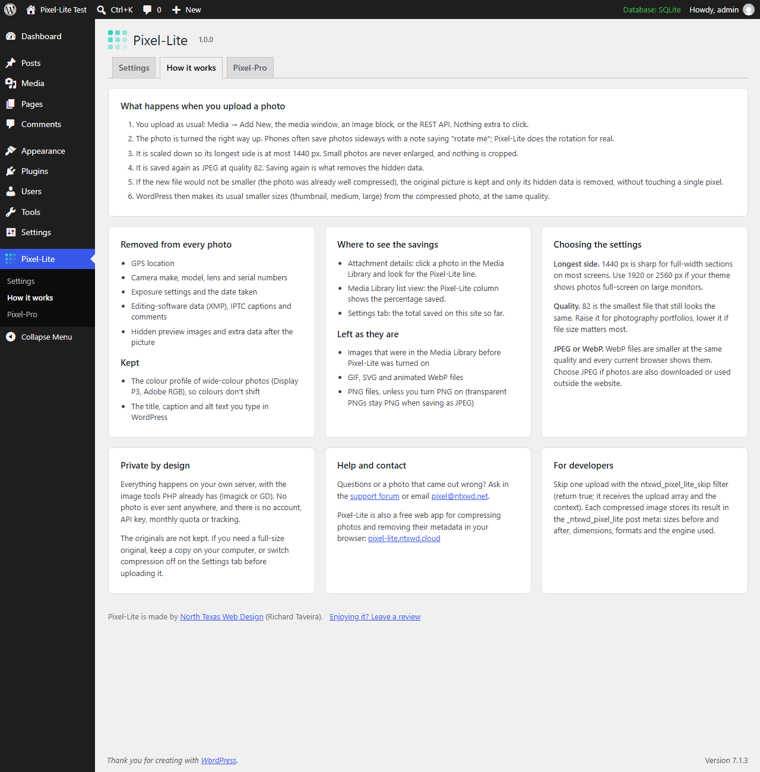Image resolution: width=760 pixels, height=772 pixels.
Task: Open the Pixel-Pro tab
Action: click(x=250, y=68)
